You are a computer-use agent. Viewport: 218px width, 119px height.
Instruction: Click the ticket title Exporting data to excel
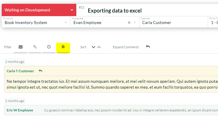[x=115, y=11]
